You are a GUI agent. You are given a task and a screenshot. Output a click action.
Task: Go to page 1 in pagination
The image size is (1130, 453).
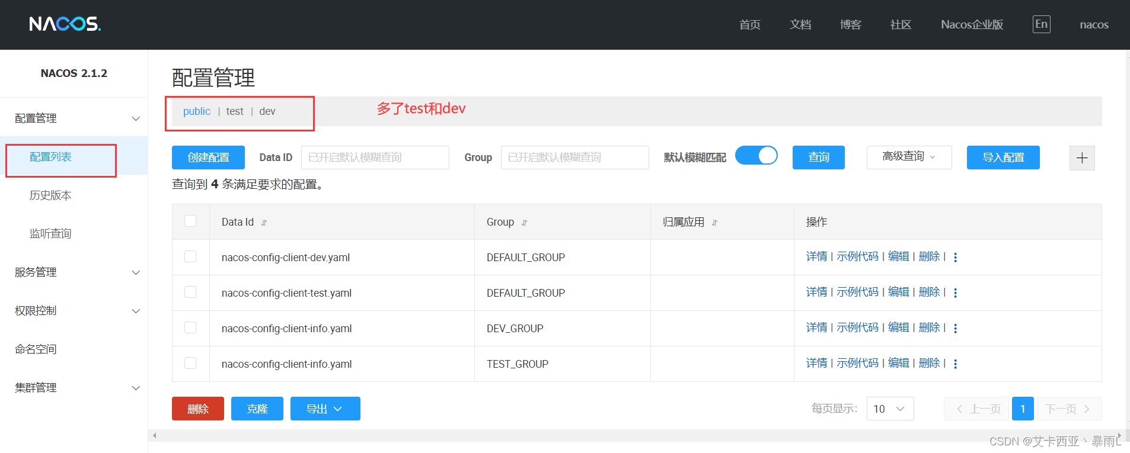1023,409
